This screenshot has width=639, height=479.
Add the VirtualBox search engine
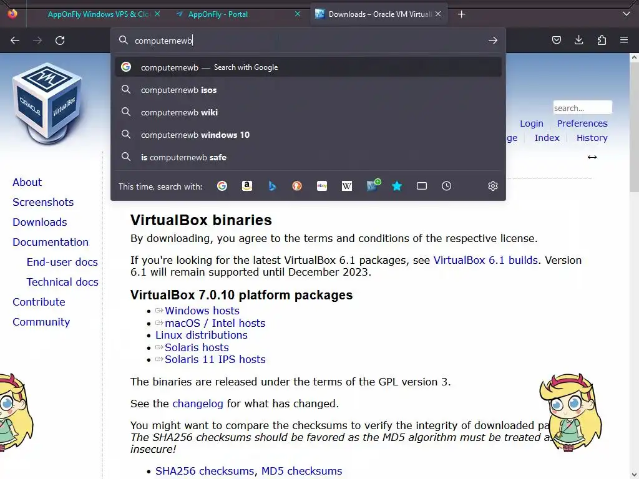coord(373,185)
